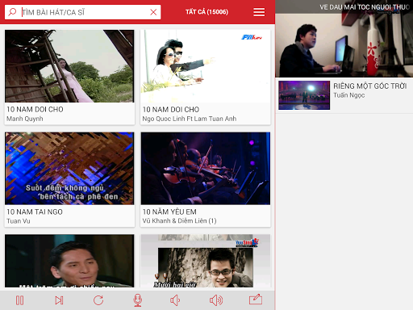Select 10 NAM TAI NGO video thumbnail
The image size is (413, 310).
(69, 169)
